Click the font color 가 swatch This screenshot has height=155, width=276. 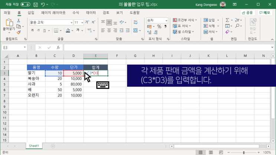tap(78, 30)
